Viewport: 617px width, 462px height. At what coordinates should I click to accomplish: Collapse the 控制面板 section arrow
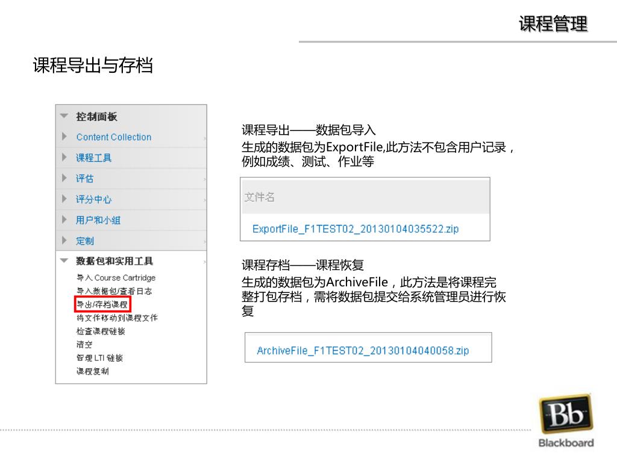click(64, 116)
